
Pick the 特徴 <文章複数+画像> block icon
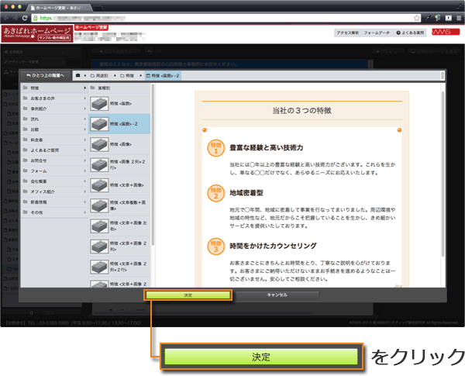pos(99,206)
